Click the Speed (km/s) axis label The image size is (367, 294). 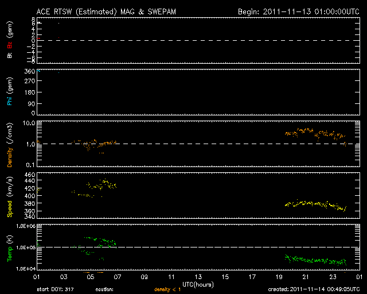coord(10,195)
